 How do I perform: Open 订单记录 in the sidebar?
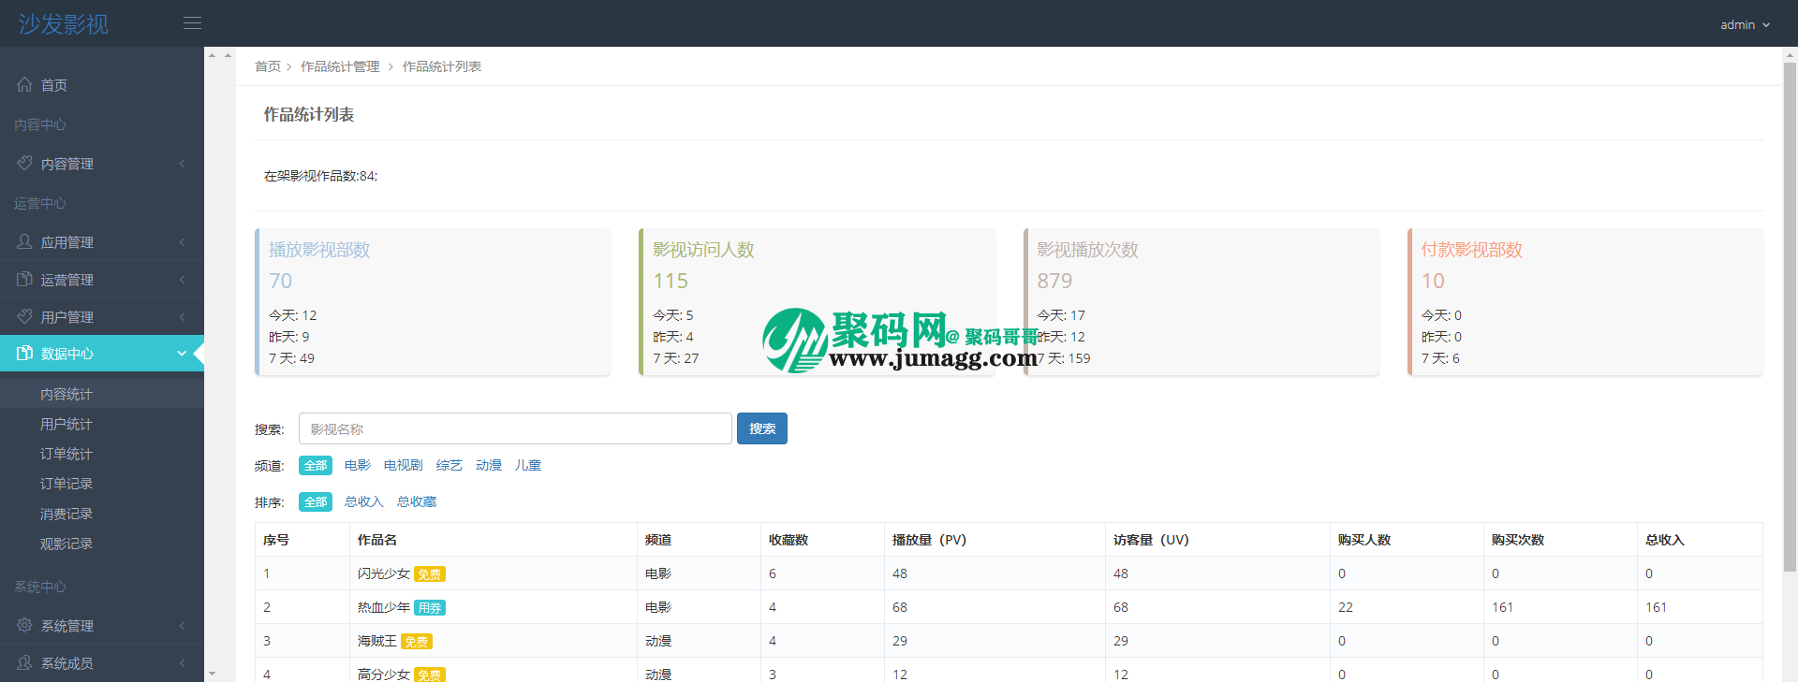66,485
